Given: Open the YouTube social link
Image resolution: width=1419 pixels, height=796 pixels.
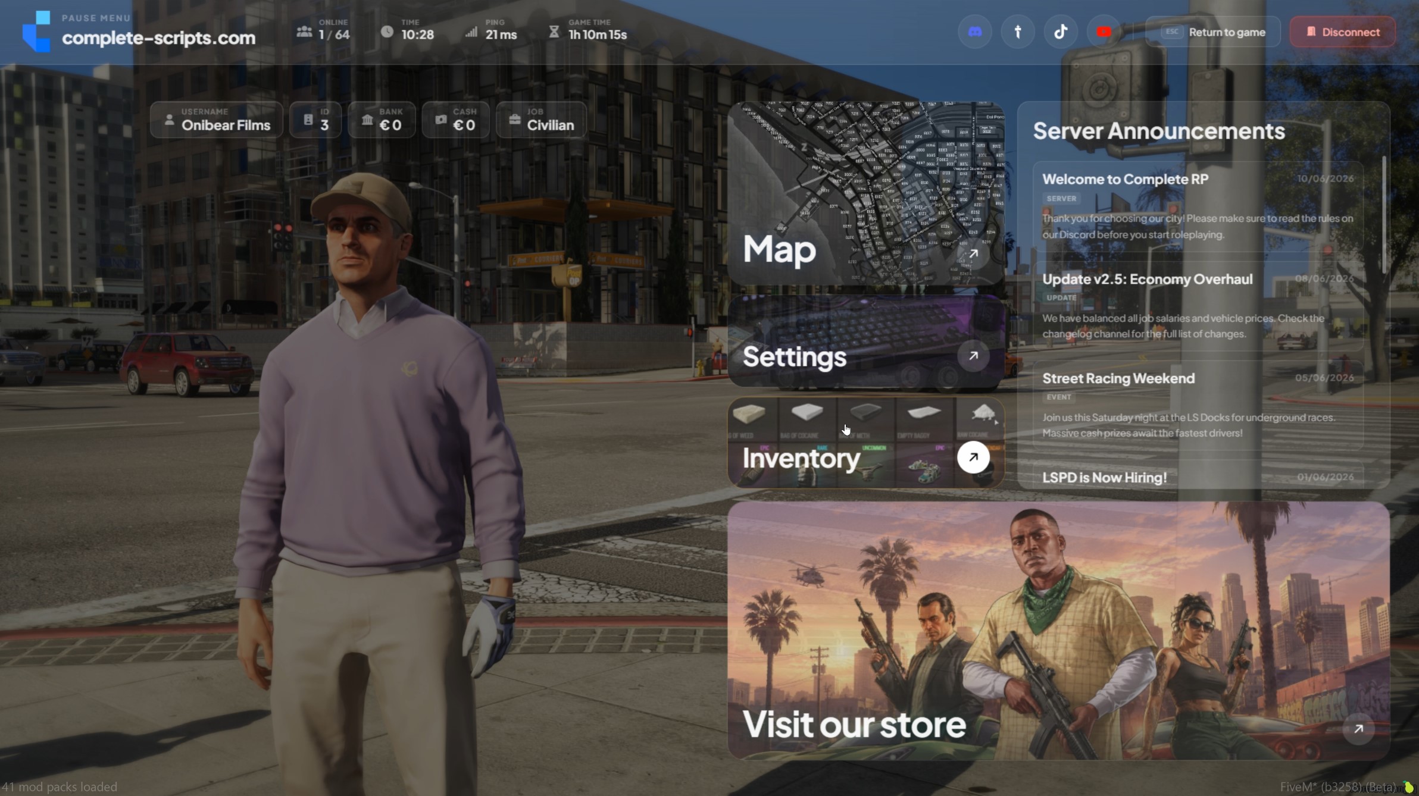Looking at the screenshot, I should point(1104,32).
